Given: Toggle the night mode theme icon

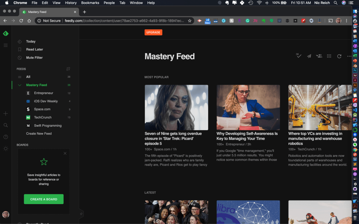Looking at the screenshot, I should pyautogui.click(x=6, y=148).
